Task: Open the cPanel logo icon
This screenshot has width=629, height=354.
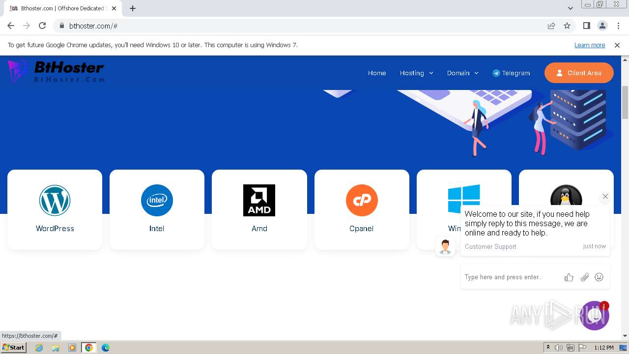Action: coord(362,200)
